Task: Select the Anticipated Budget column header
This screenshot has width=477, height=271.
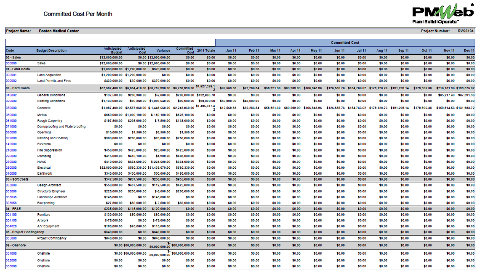Action: [x=113, y=50]
